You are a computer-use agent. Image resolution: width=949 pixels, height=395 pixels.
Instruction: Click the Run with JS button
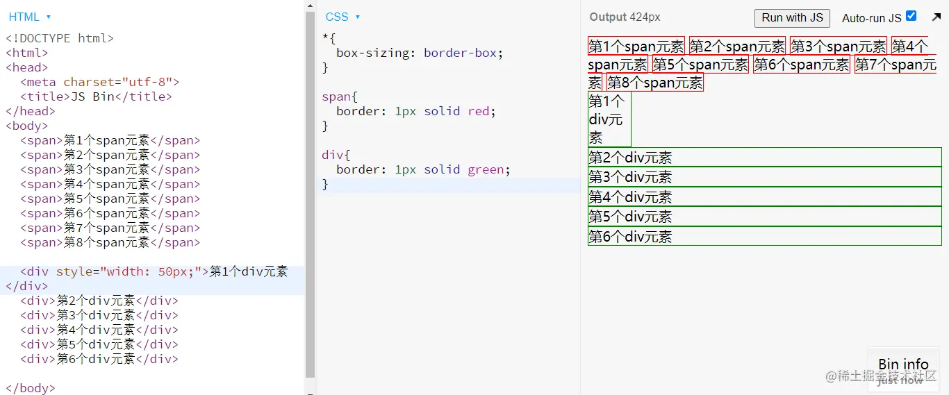coord(792,18)
